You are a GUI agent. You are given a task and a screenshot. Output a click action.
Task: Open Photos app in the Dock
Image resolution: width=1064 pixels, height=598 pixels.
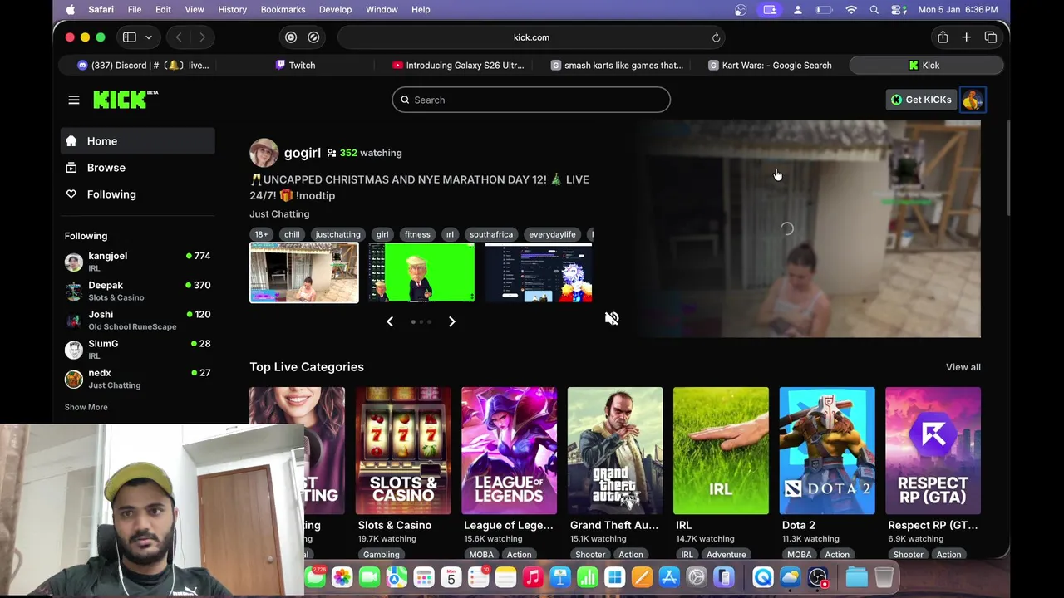(x=342, y=577)
